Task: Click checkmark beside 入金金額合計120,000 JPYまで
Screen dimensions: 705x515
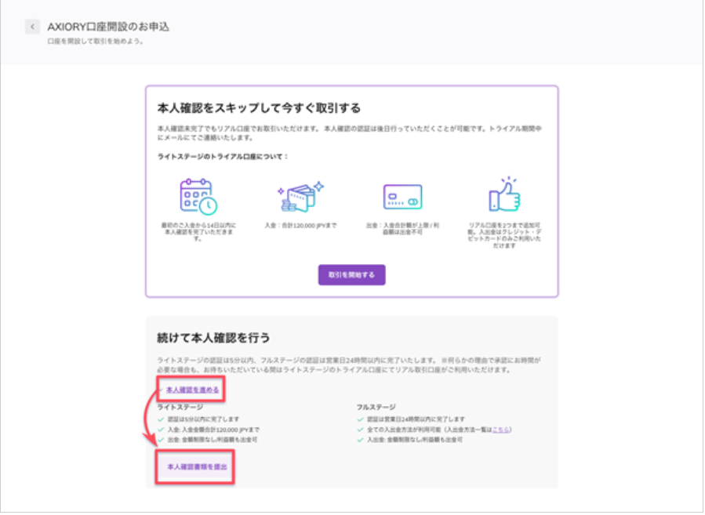Action: pyautogui.click(x=161, y=430)
